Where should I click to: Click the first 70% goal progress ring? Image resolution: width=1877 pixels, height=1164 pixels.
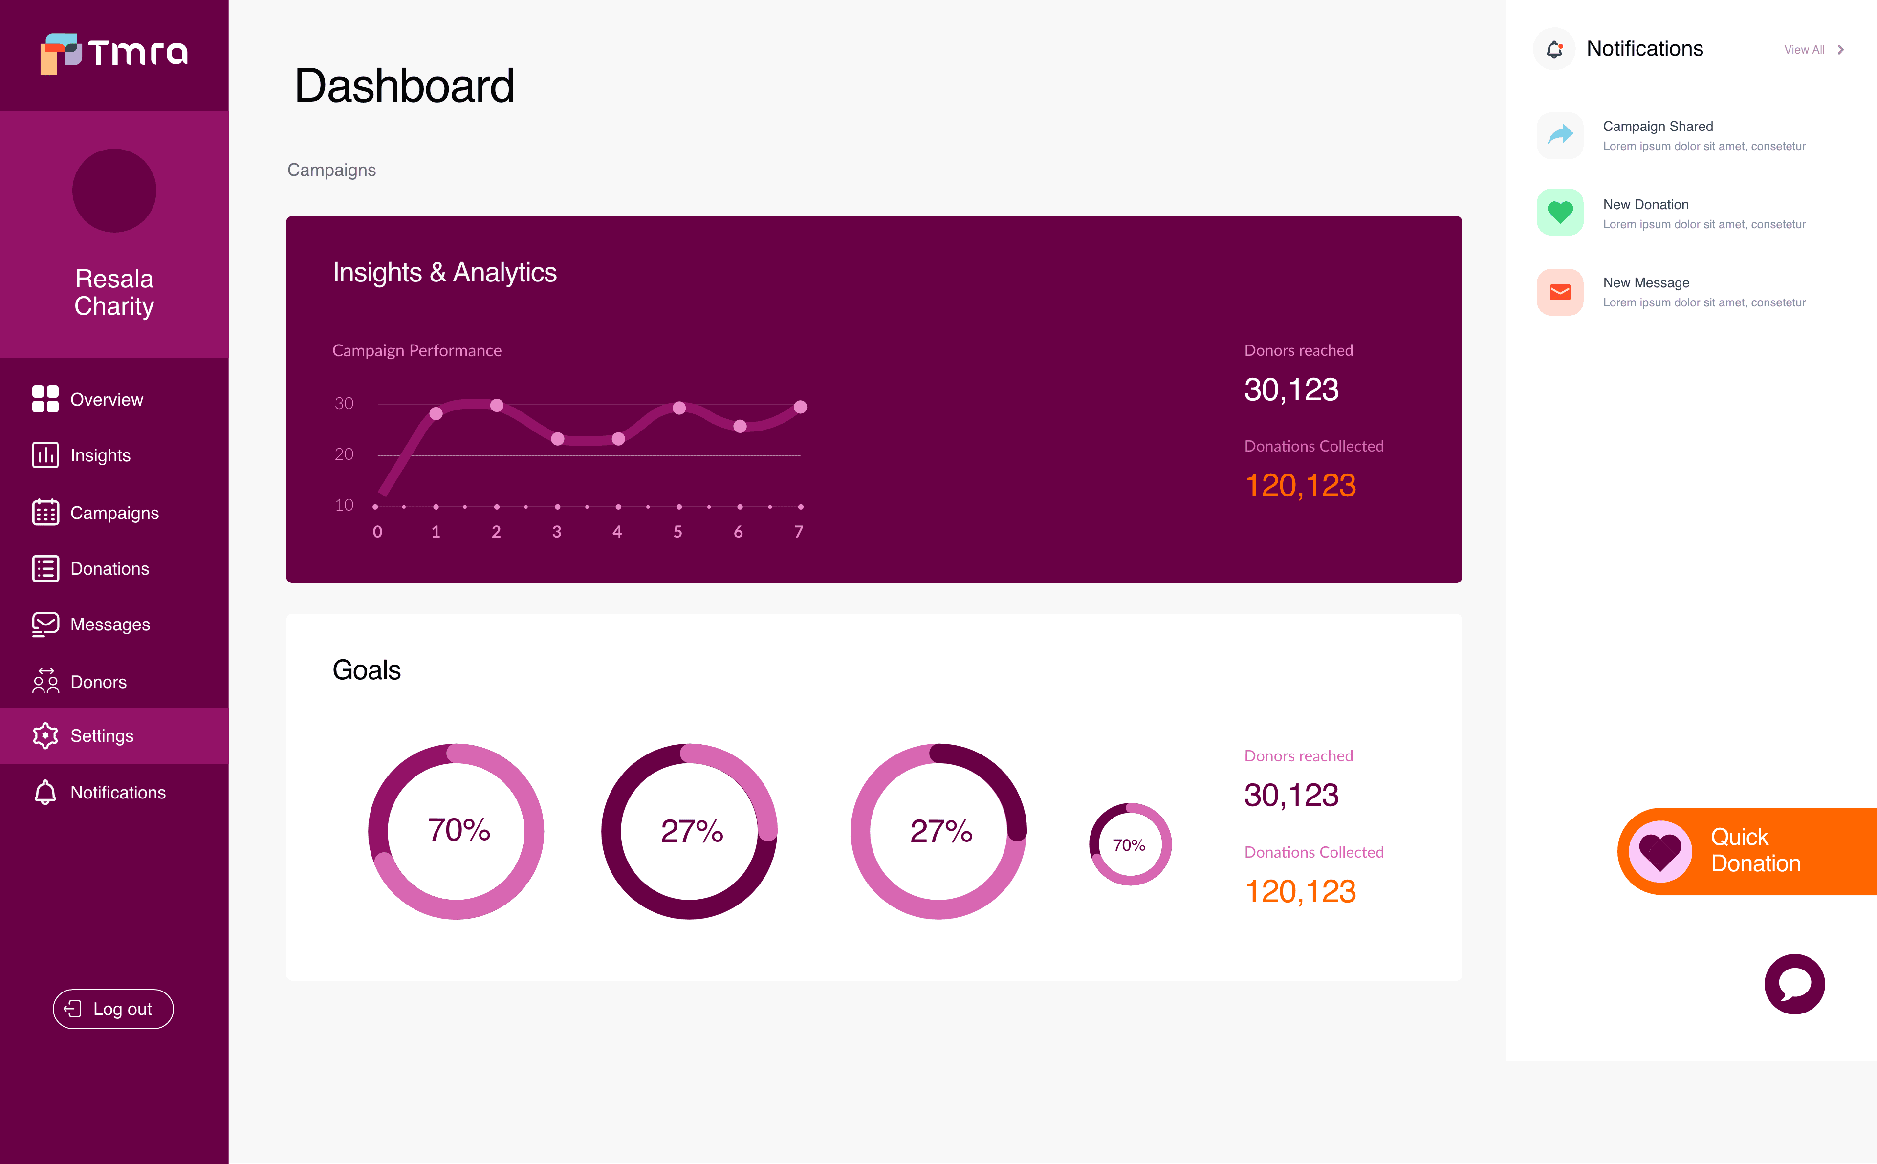point(457,831)
